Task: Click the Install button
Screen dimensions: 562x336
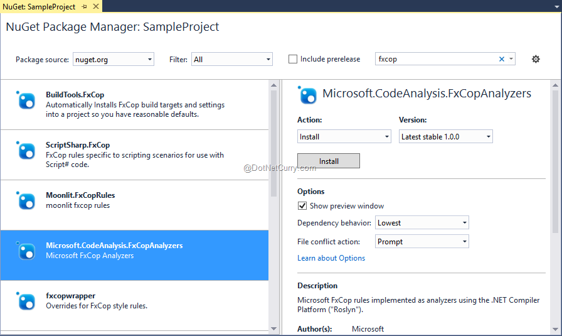Action: point(329,161)
